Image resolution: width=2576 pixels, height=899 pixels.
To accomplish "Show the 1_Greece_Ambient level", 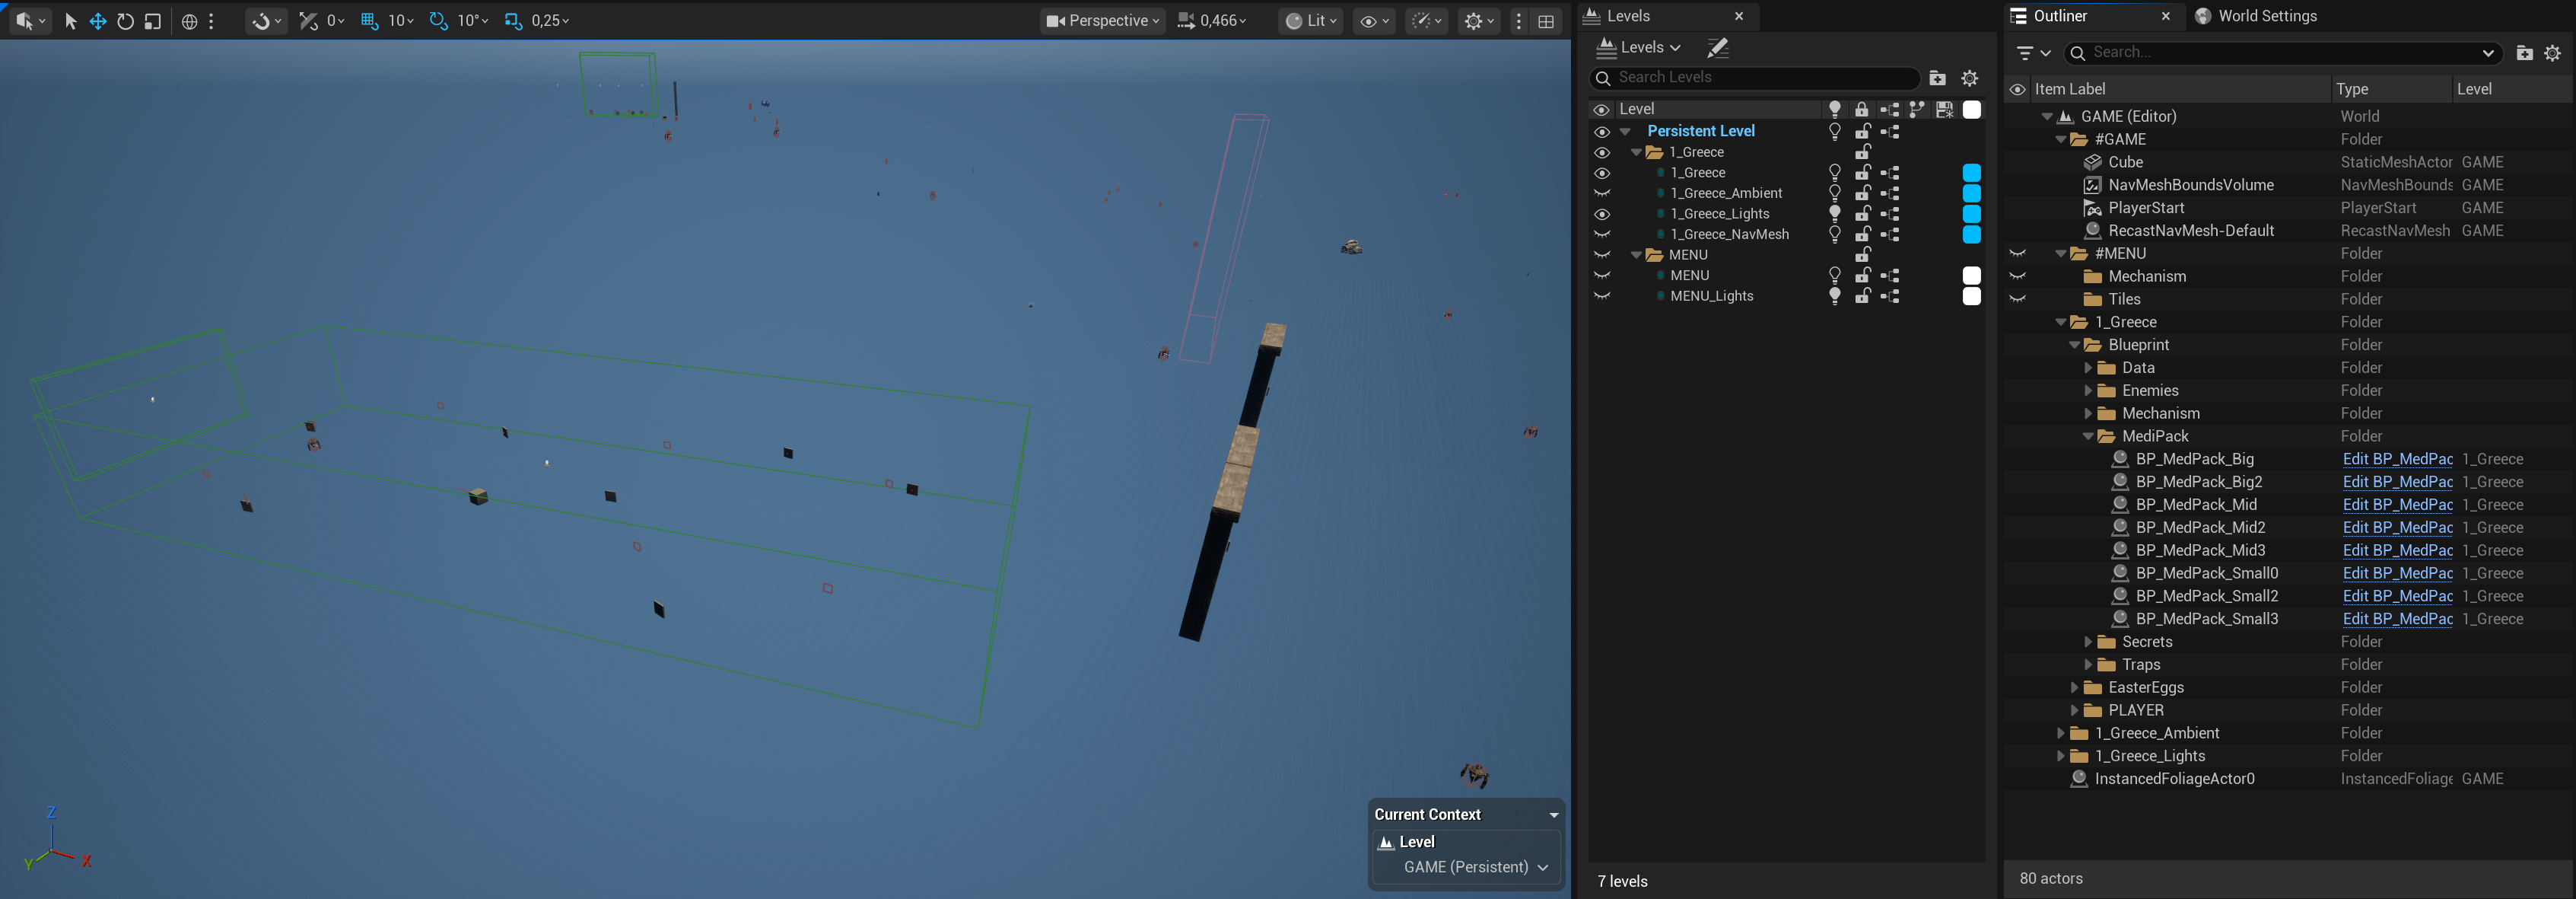I will [1602, 193].
